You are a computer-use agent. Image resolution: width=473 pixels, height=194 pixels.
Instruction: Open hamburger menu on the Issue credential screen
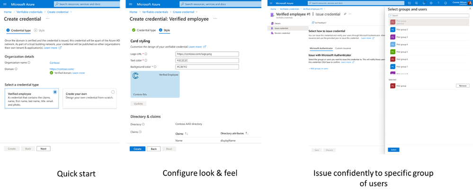point(271,3)
